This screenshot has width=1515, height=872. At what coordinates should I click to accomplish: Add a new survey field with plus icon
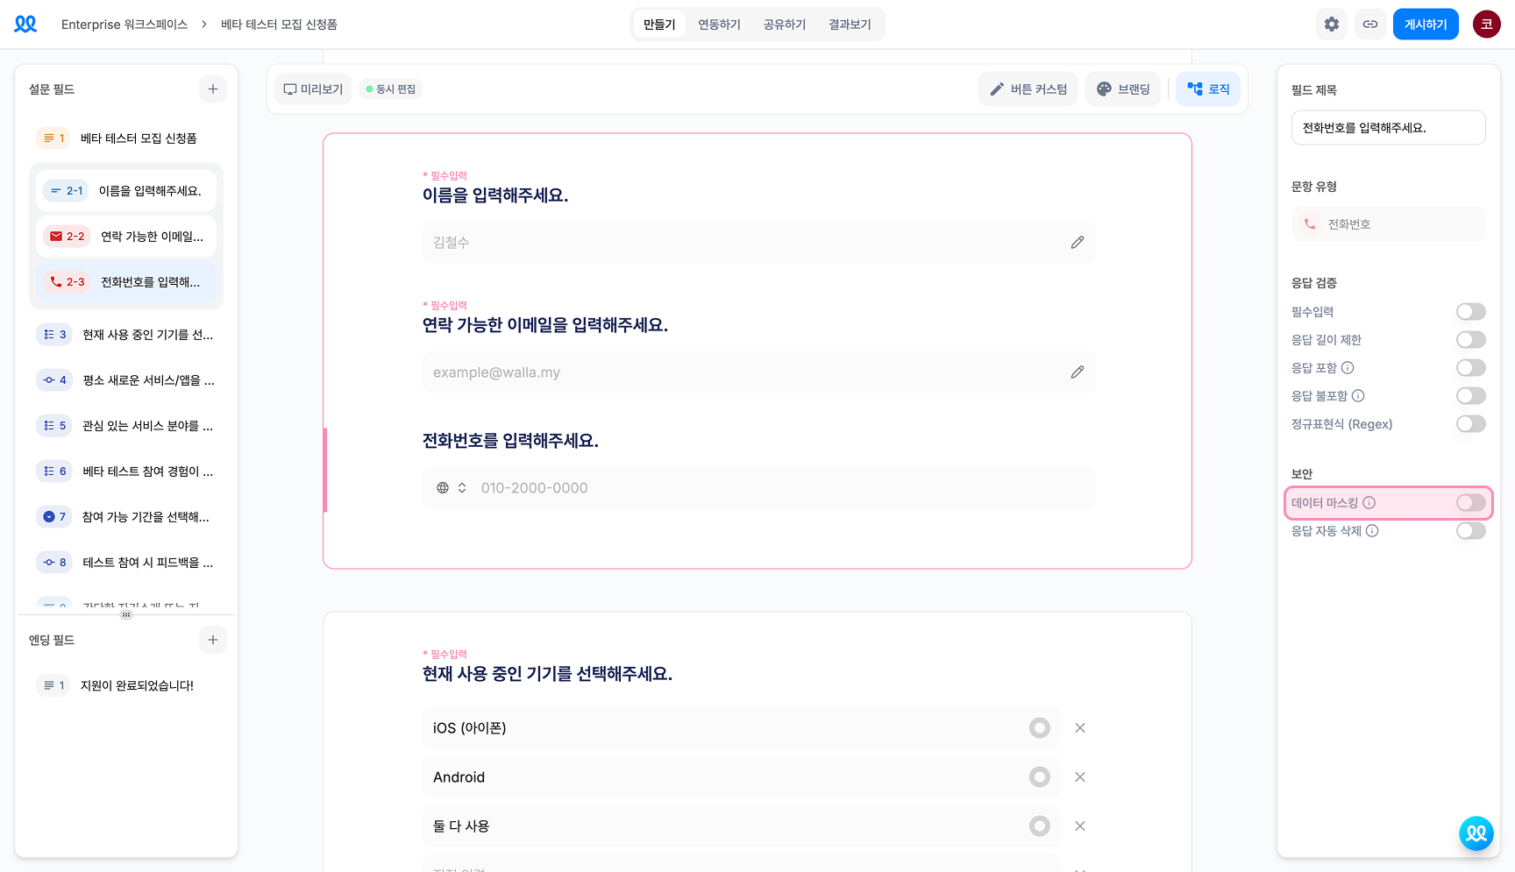tap(212, 89)
